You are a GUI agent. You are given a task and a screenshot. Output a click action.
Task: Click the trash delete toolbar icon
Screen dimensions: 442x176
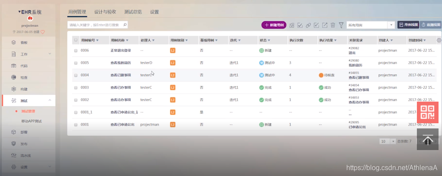click(x=332, y=25)
